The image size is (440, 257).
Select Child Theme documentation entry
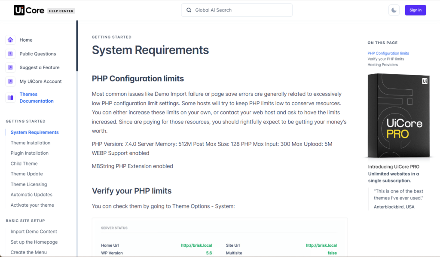coord(24,163)
